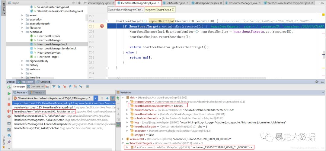Click the Evaluate Expression calculator icon
The image size is (326, 151).
(x=88, y=87)
